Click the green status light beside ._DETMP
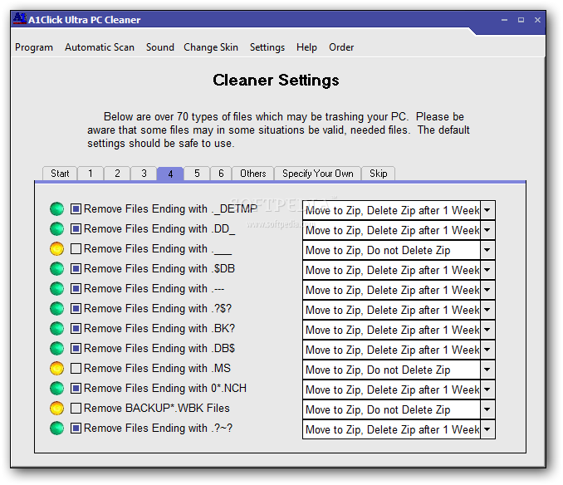The height and width of the screenshot is (485, 563). [x=56, y=209]
